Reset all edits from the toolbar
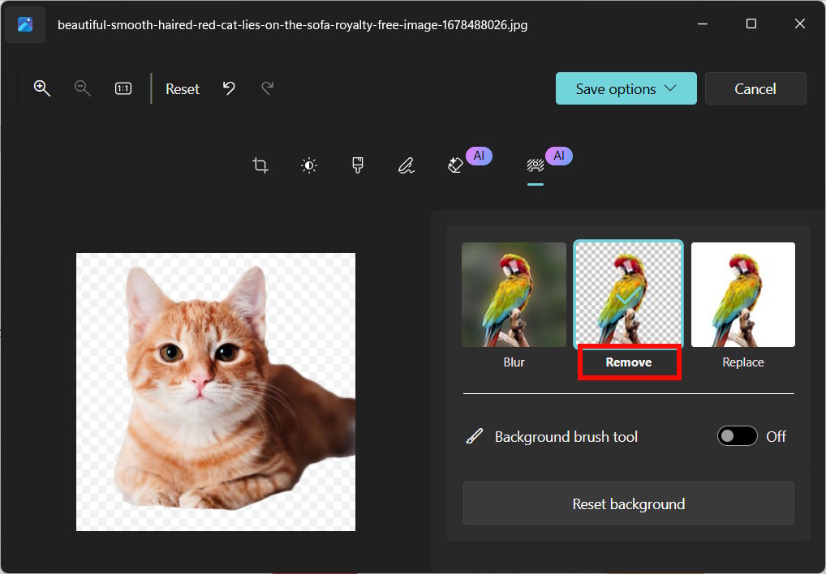Viewport: 826px width, 574px height. coord(182,88)
